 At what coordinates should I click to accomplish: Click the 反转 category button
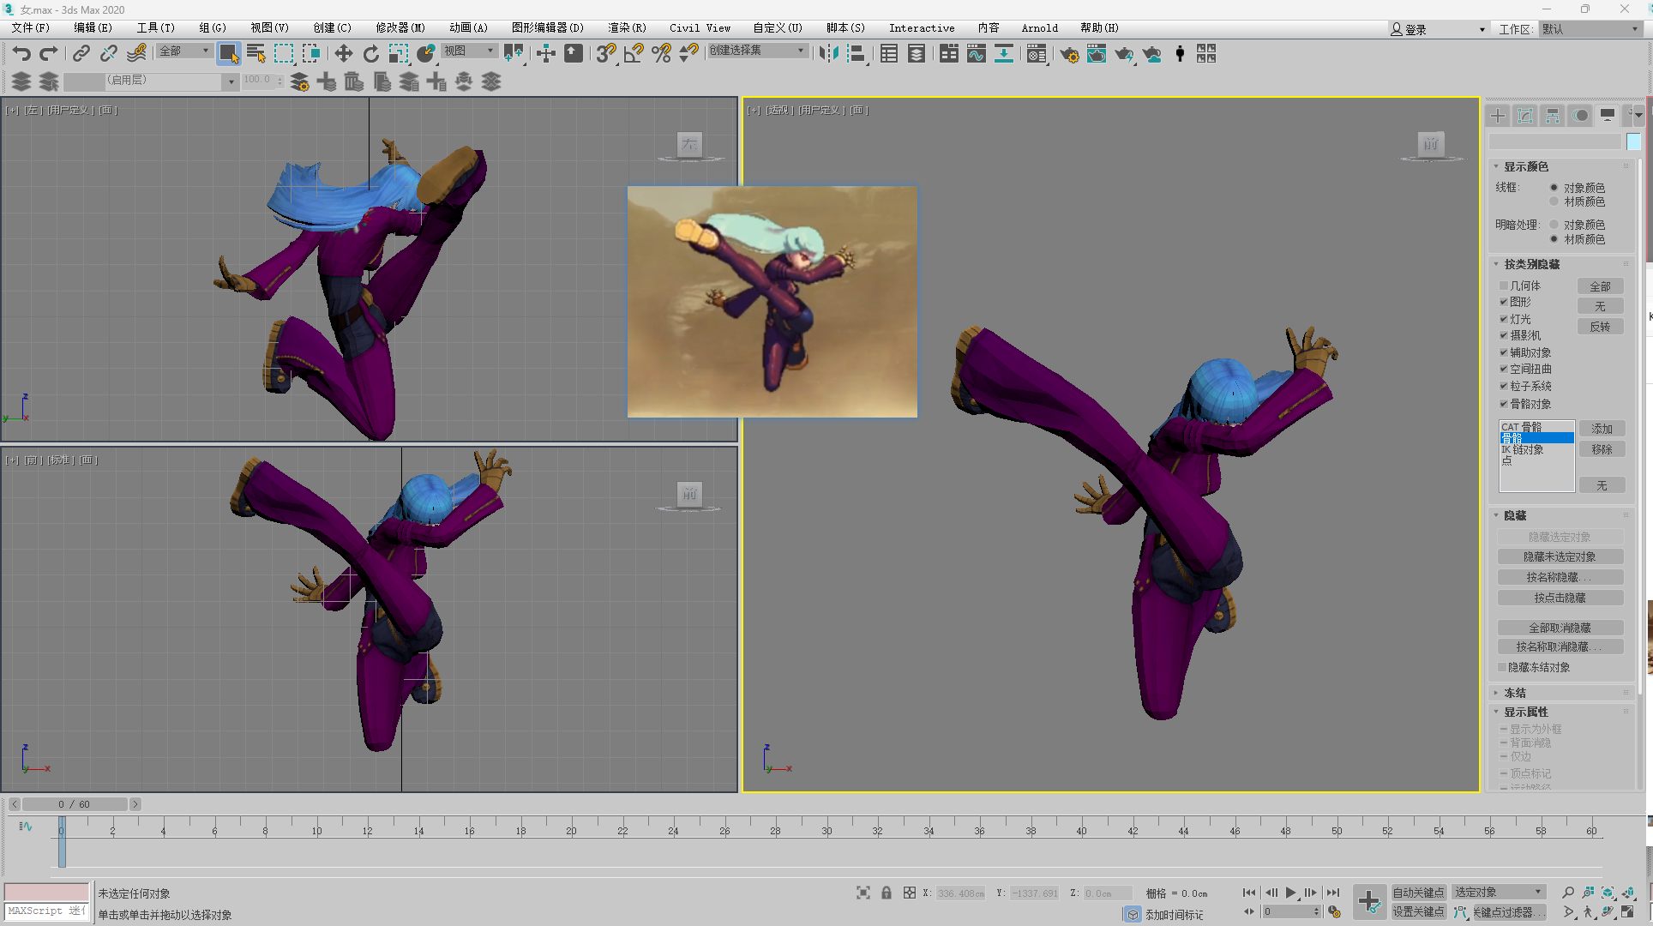[x=1600, y=327]
